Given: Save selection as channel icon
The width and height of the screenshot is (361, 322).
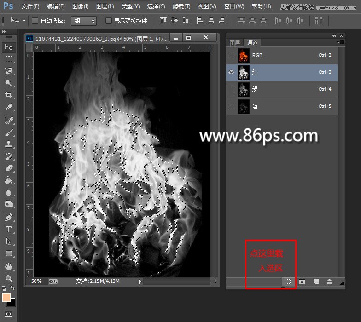Looking at the screenshot, I should tap(302, 282).
